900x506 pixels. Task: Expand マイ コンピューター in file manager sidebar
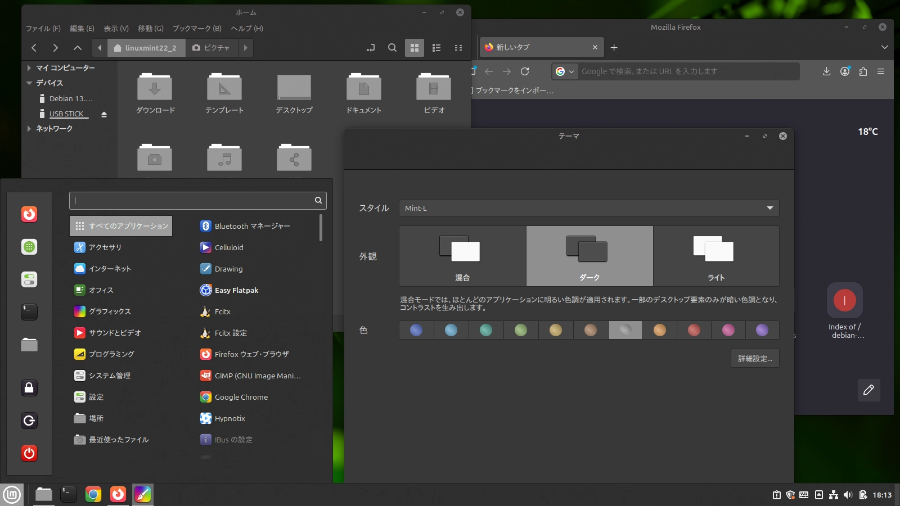coord(29,68)
